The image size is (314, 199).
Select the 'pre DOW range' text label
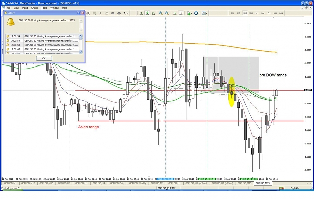tap(273, 75)
